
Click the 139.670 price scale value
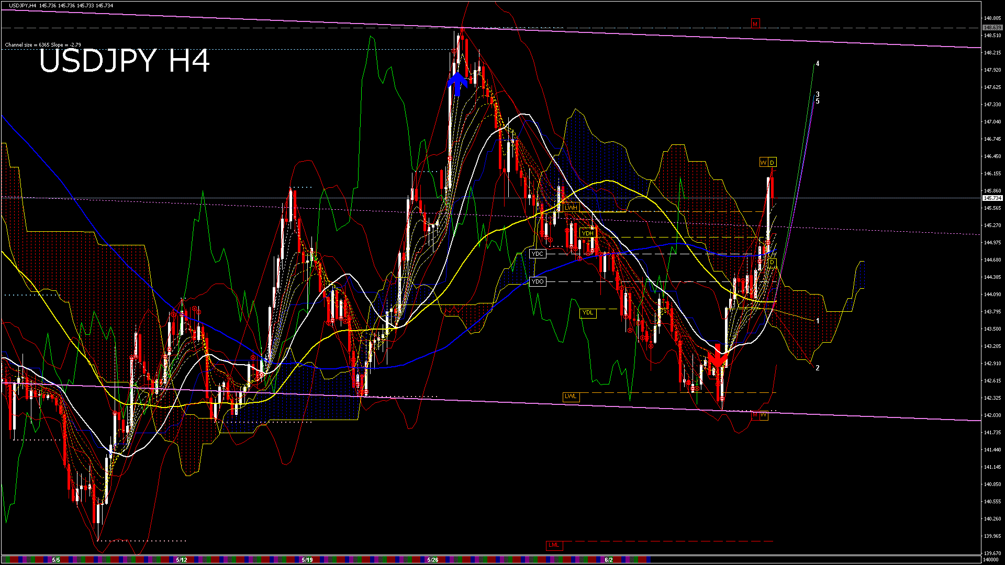pyautogui.click(x=992, y=553)
